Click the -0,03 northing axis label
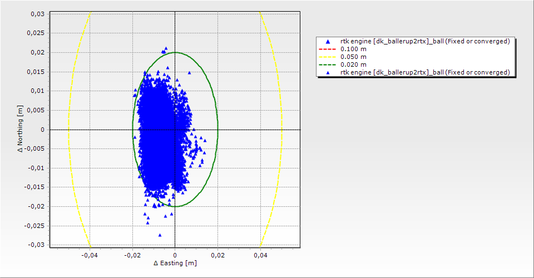 (36, 245)
